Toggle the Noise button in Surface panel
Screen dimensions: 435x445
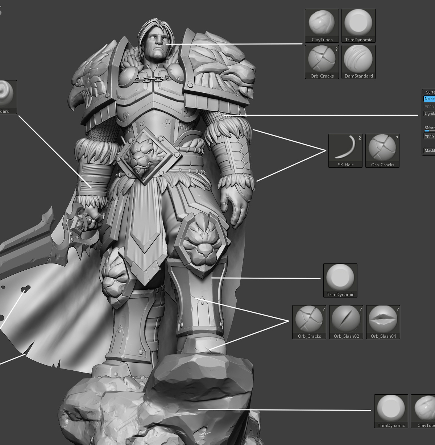coord(429,99)
